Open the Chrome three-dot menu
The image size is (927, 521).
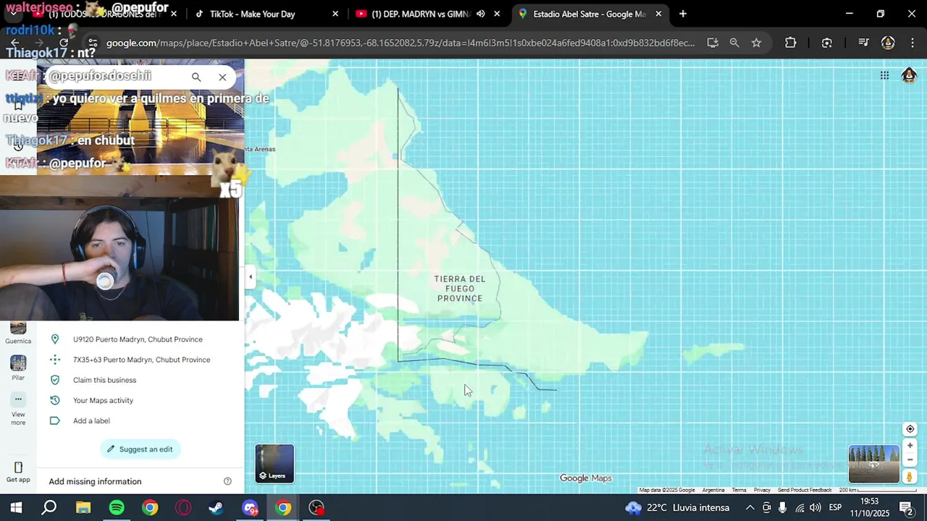[912, 43]
